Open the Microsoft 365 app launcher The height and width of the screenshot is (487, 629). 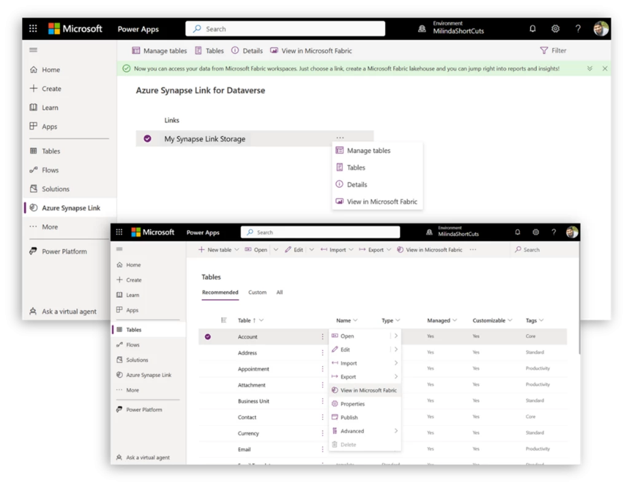tap(33, 28)
